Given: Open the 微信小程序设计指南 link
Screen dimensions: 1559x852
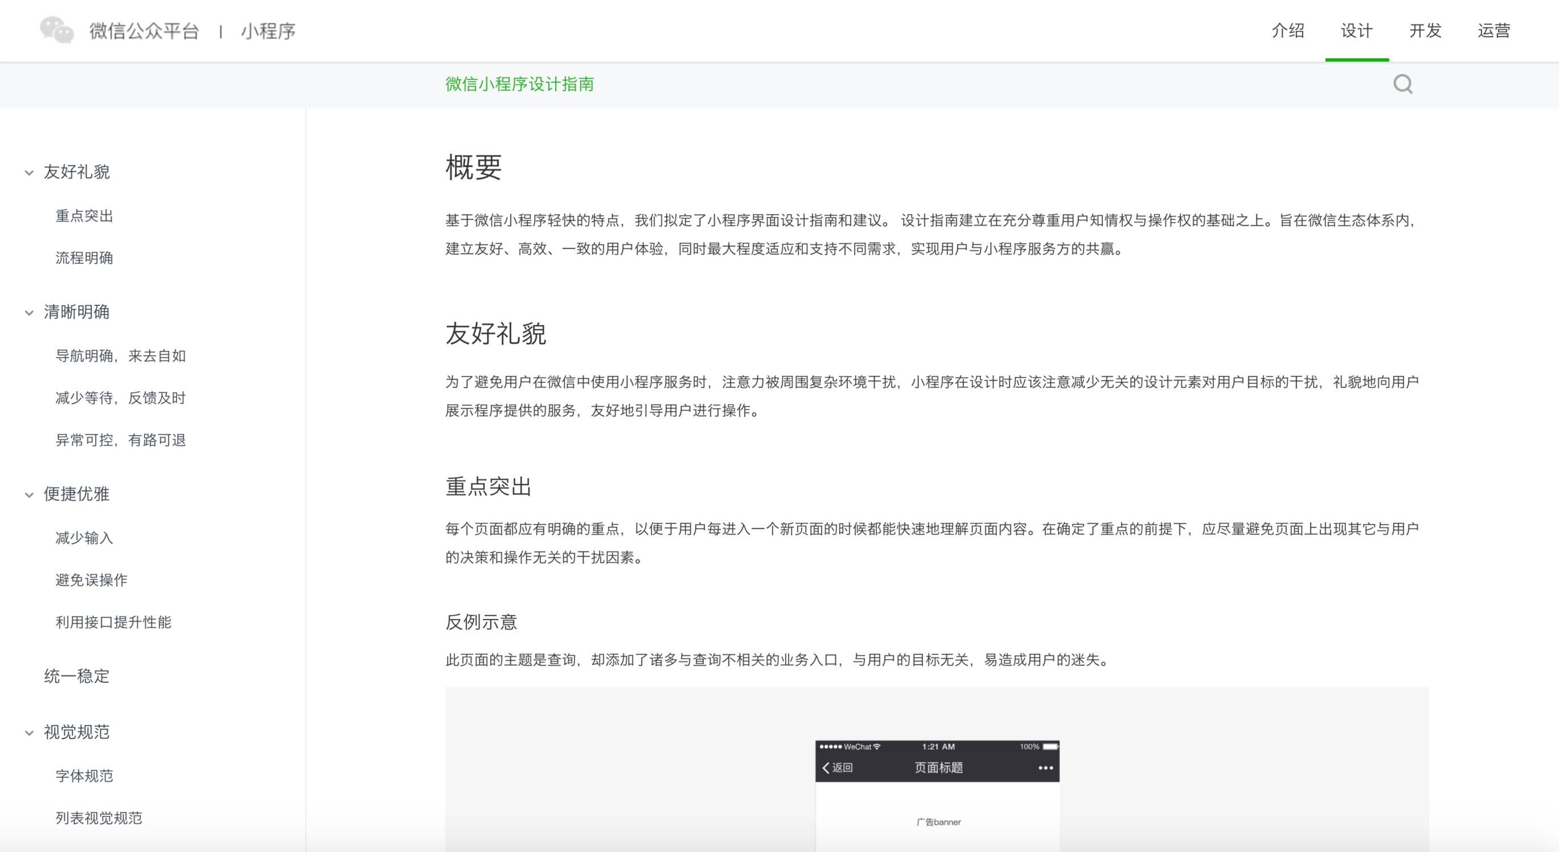Looking at the screenshot, I should coord(519,84).
